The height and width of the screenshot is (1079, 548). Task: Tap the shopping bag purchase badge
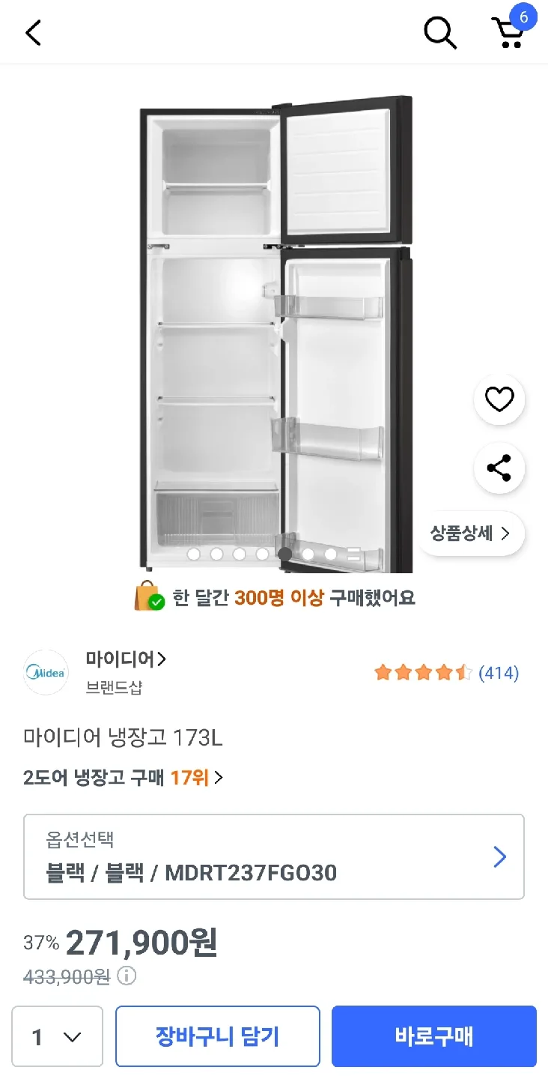tap(149, 597)
